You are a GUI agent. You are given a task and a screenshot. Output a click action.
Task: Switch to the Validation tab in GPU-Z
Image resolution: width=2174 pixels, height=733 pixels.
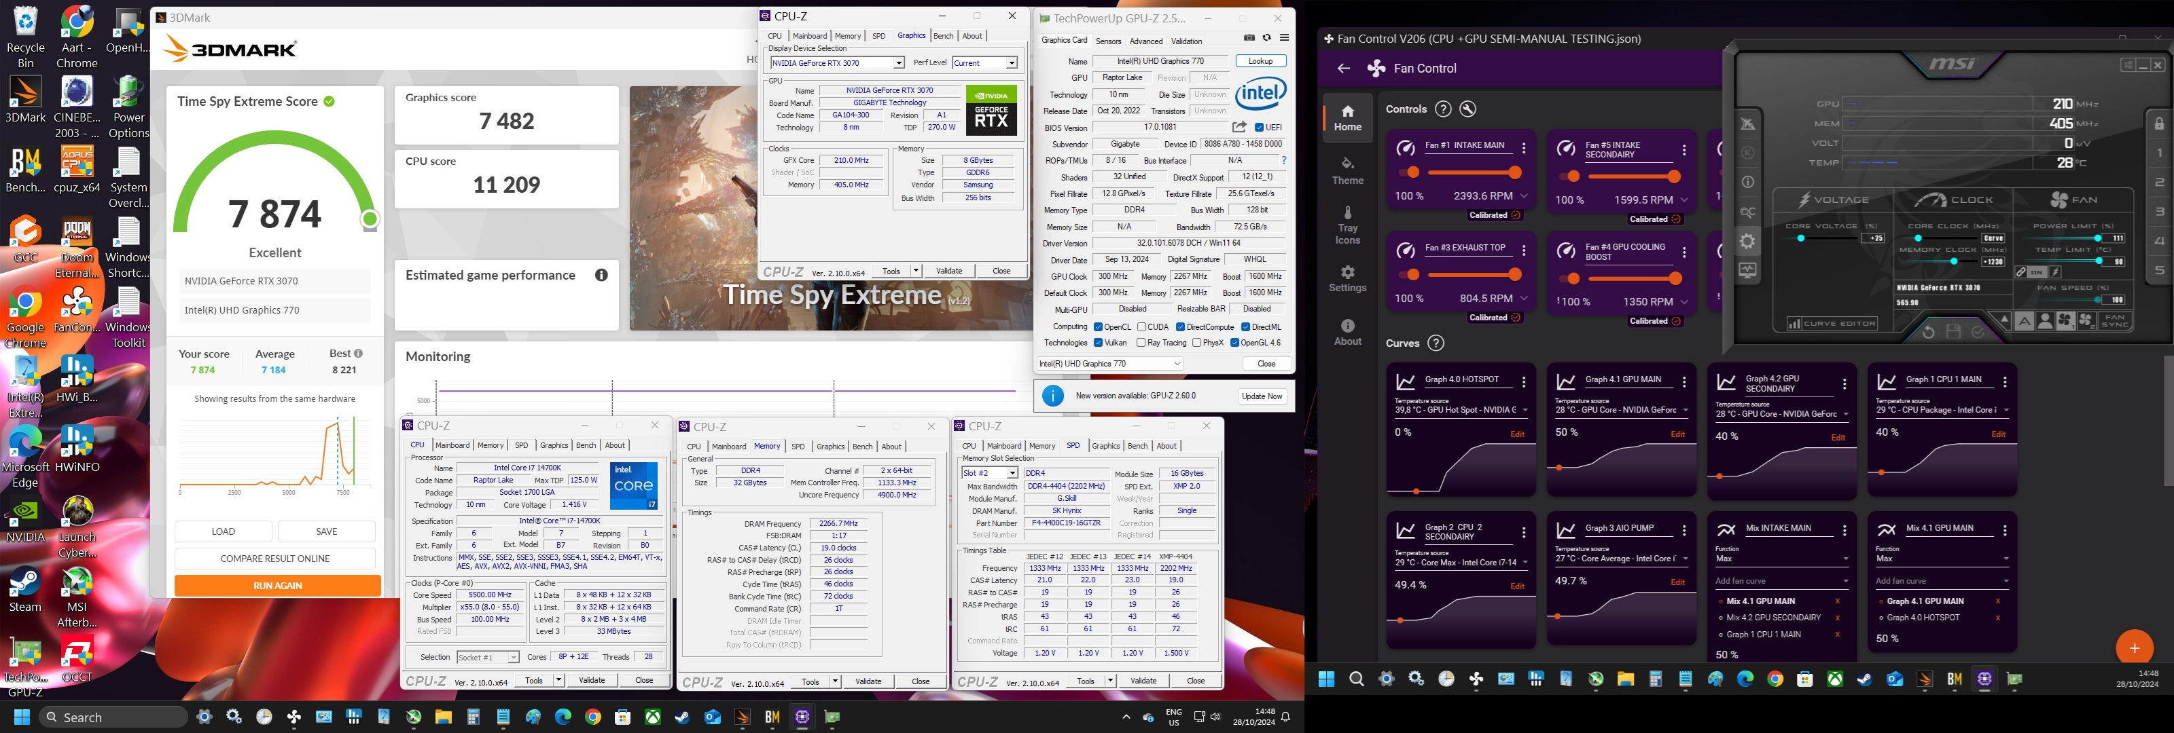(x=1187, y=41)
